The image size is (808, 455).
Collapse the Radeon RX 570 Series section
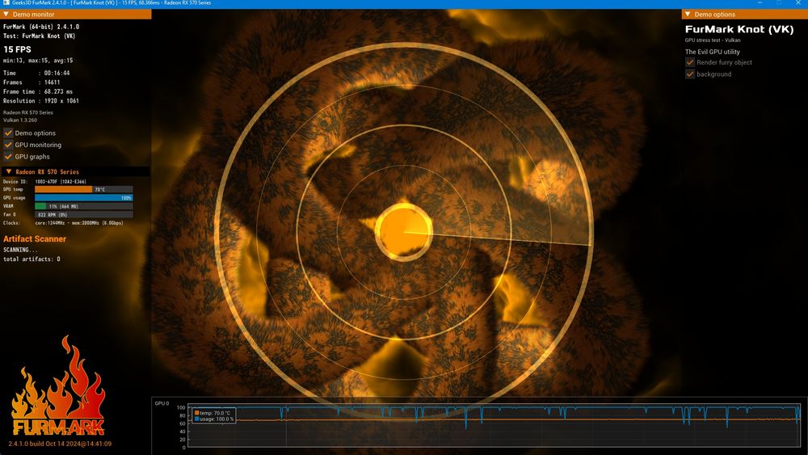(8, 171)
